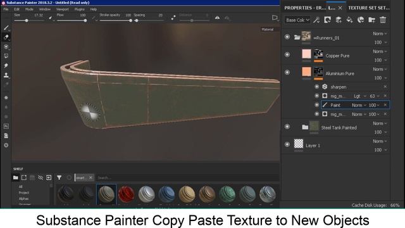Select the green smart material thumbnail

227,194
